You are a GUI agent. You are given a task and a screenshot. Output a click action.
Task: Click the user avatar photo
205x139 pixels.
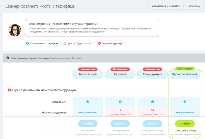click(x=15, y=30)
